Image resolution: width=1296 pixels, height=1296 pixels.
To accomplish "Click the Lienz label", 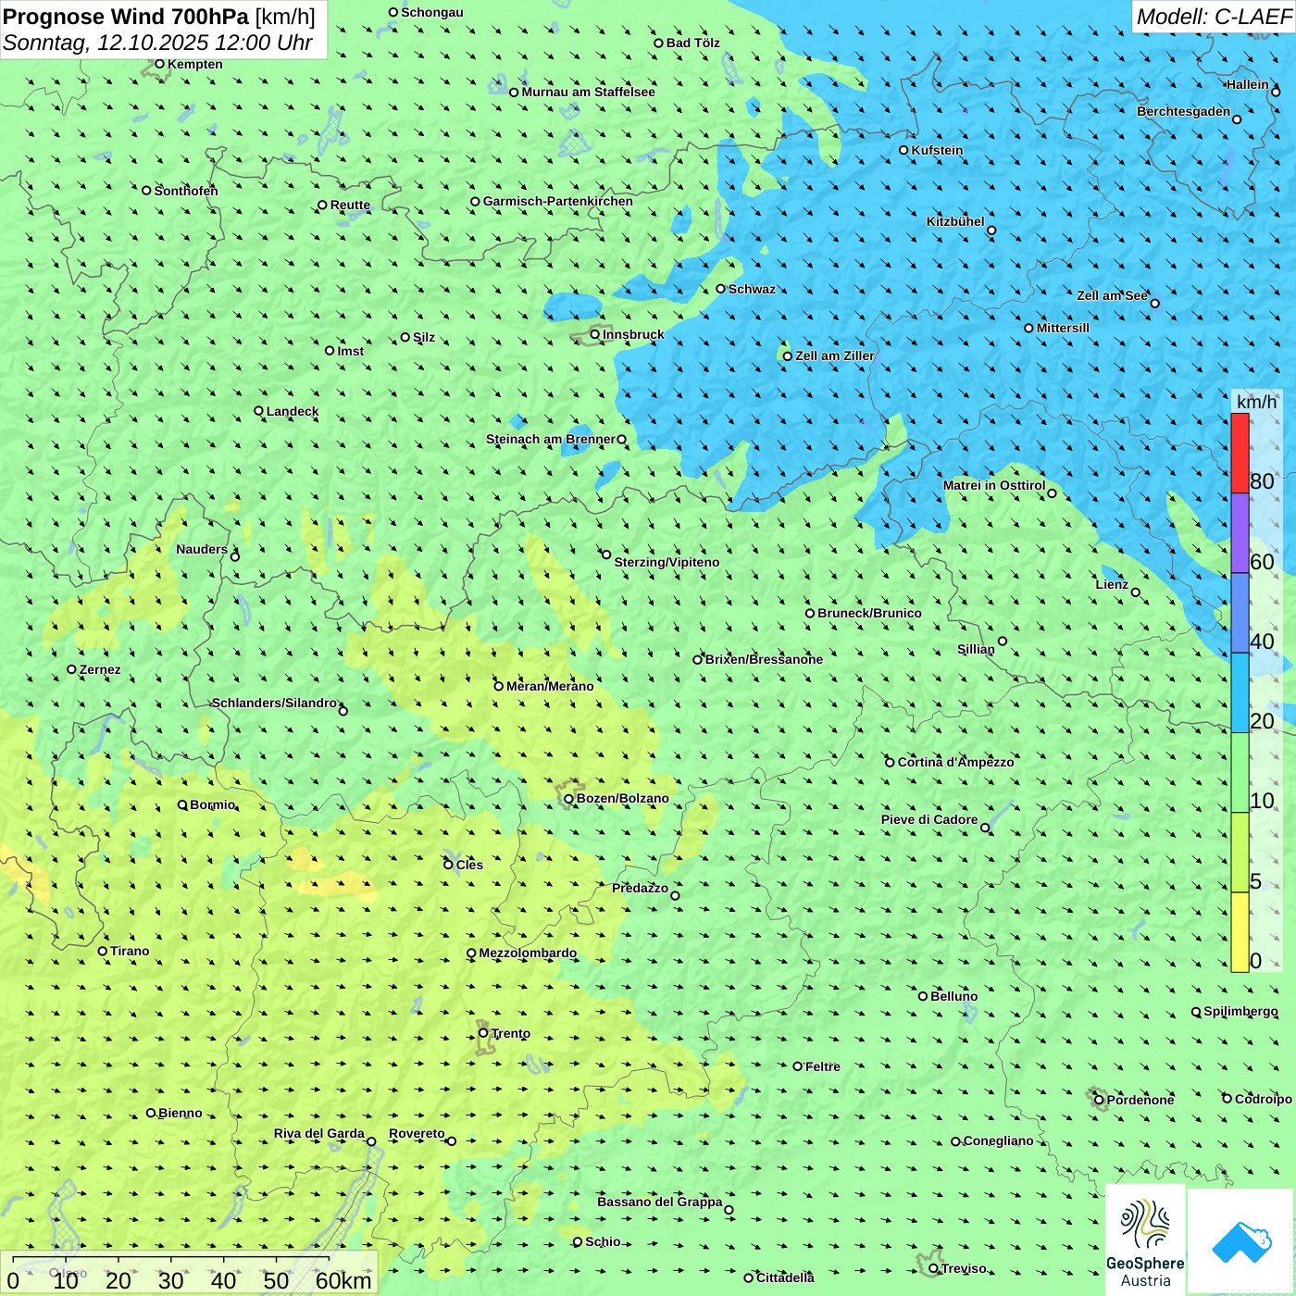I will pos(1112,584).
